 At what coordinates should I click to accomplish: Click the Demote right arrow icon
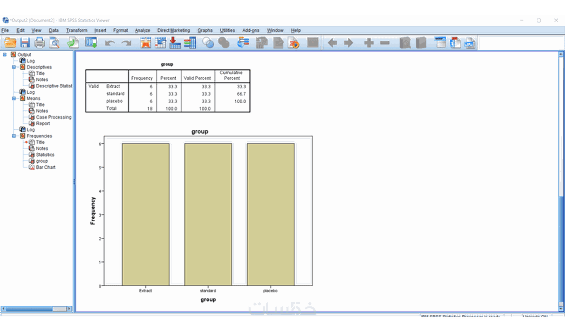click(x=348, y=43)
